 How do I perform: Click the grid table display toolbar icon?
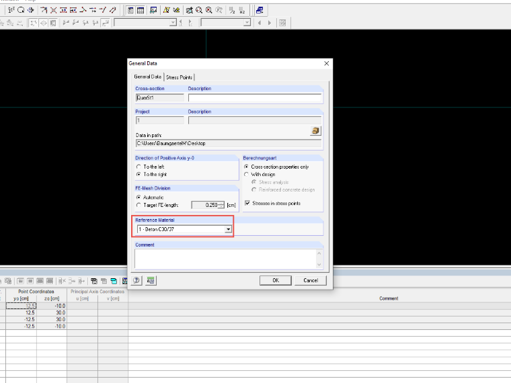tap(140, 10)
